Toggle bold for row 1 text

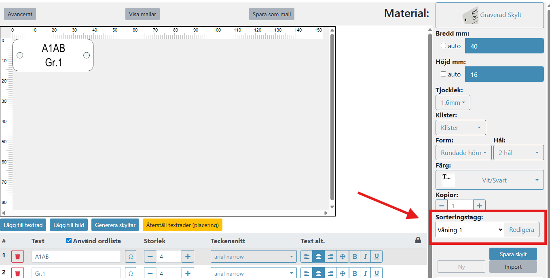click(355, 257)
